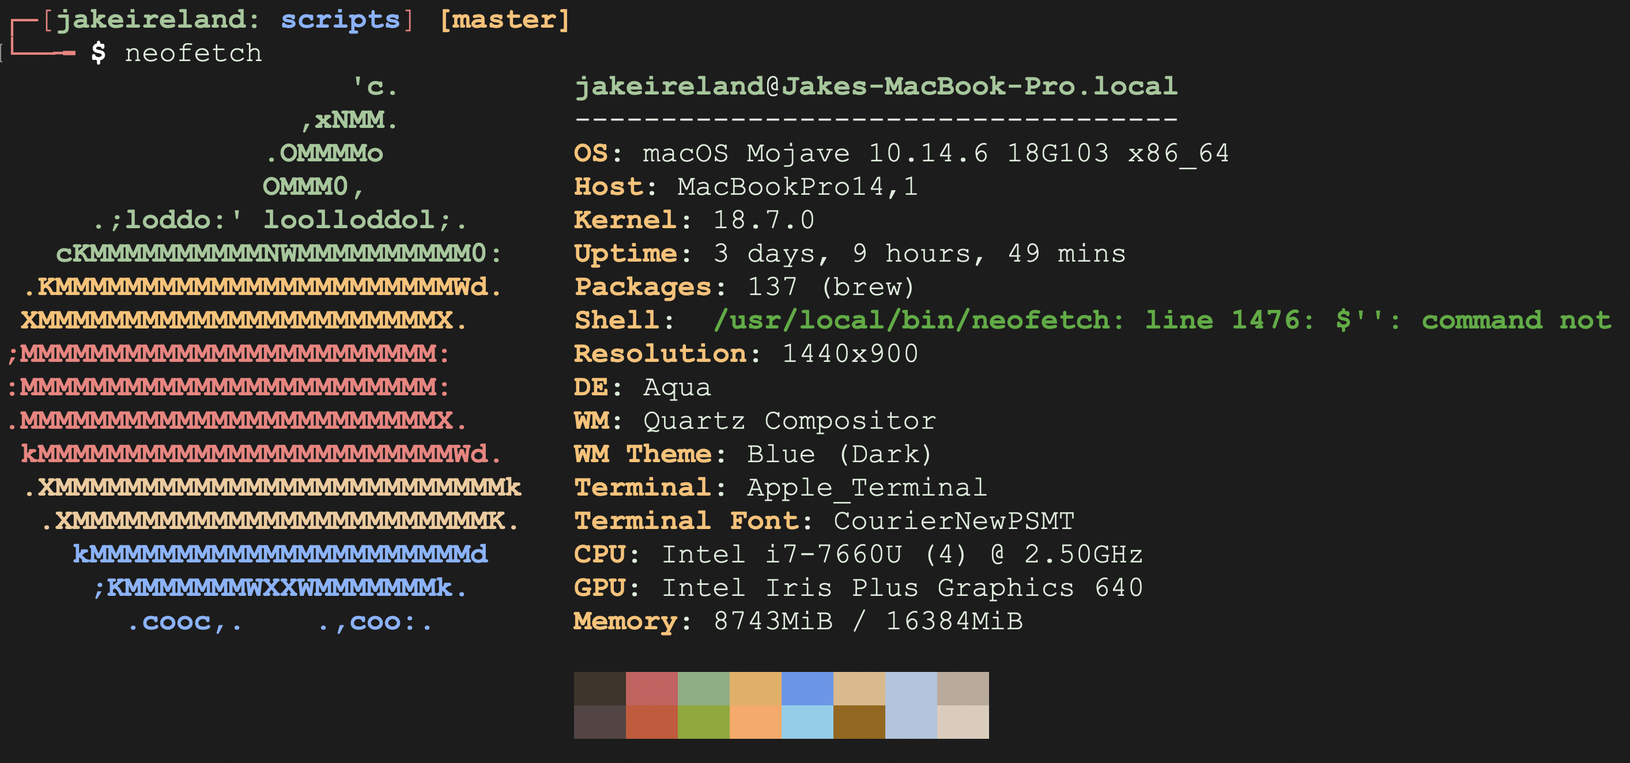Click the Quartz Compositor WM entry
Image resolution: width=1630 pixels, height=763 pixels.
tap(788, 420)
